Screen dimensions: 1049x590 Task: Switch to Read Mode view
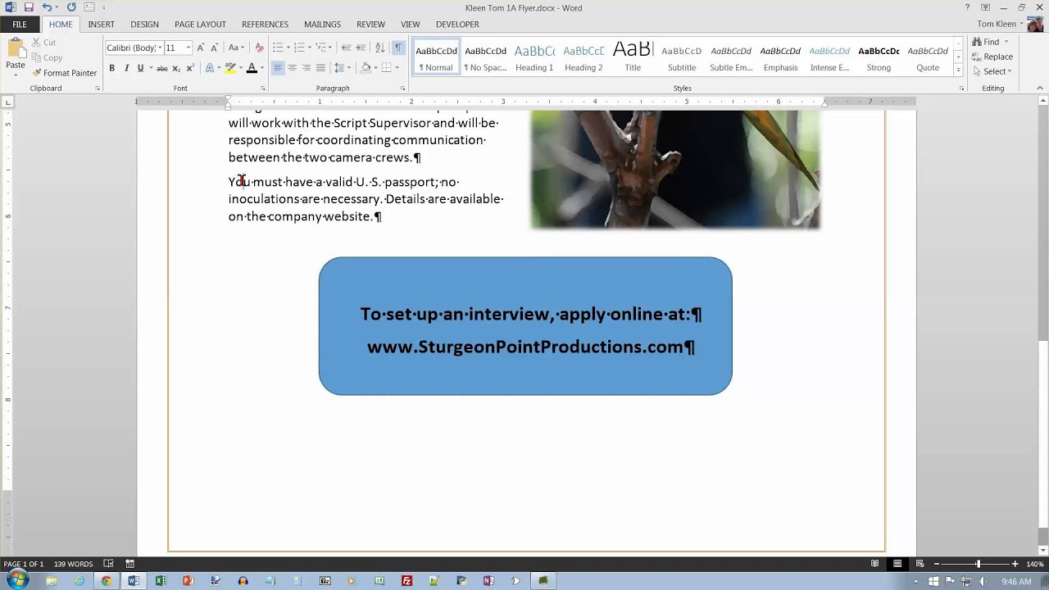pyautogui.click(x=875, y=564)
